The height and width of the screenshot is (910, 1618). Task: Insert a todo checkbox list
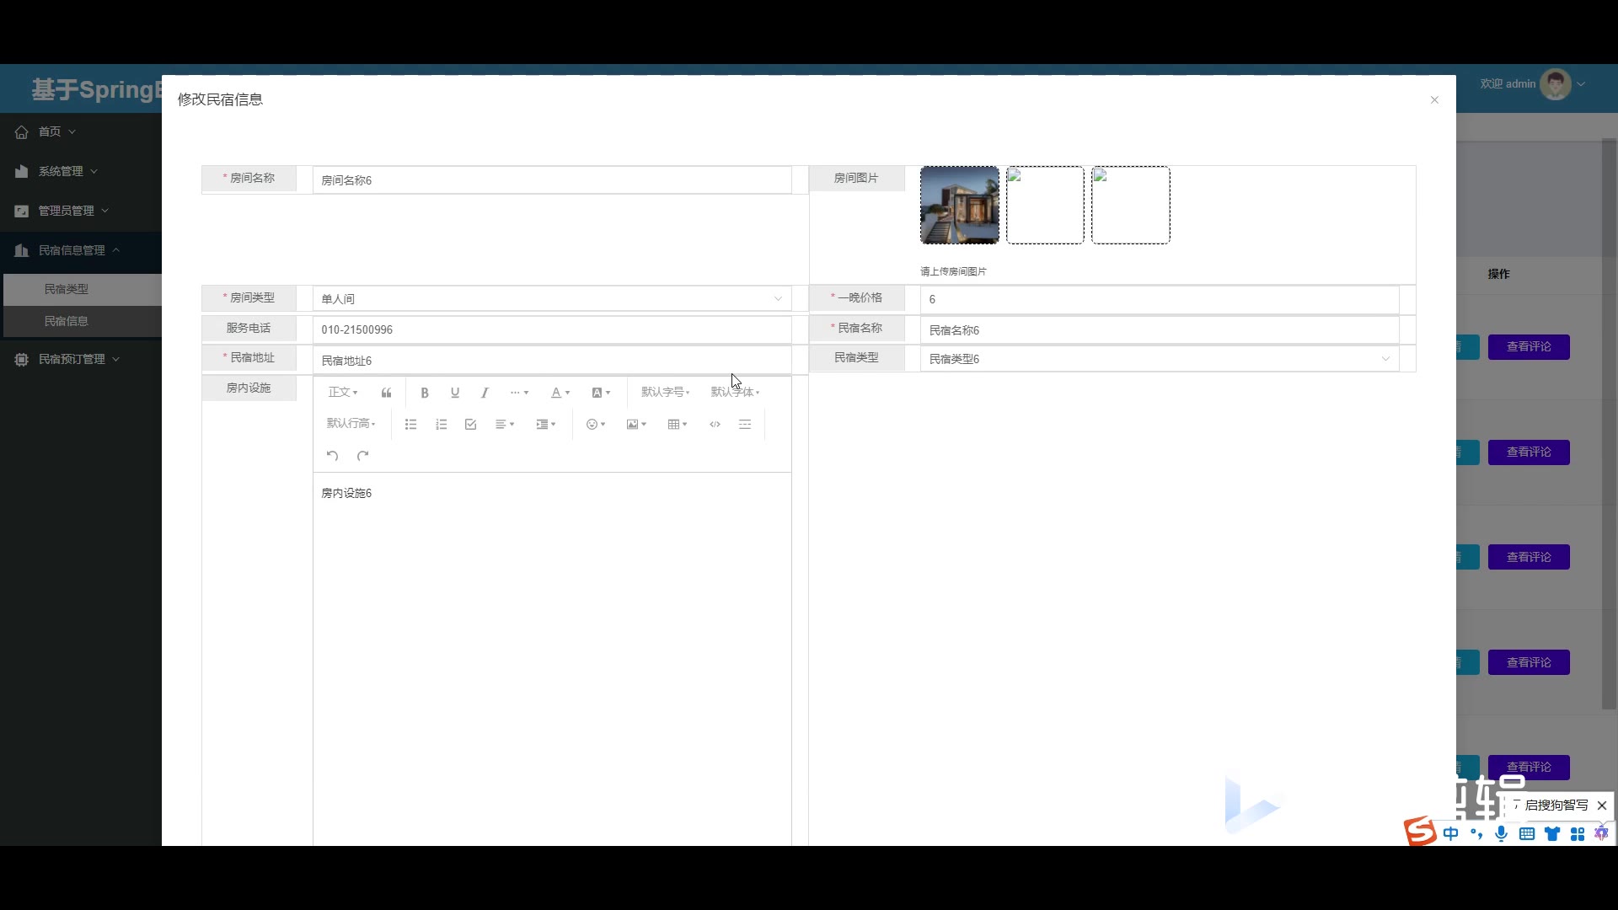pyautogui.click(x=470, y=425)
